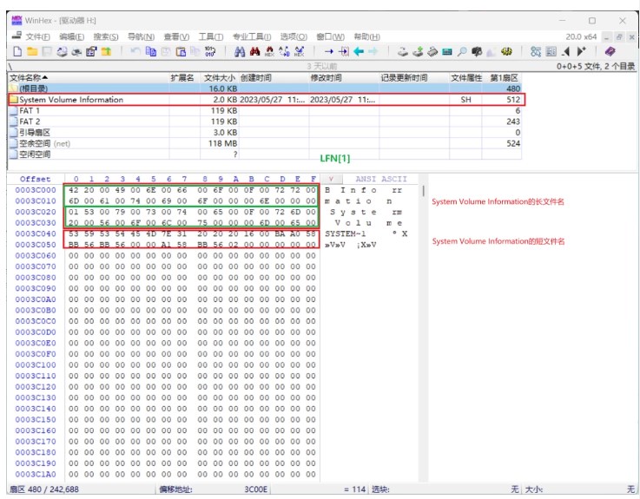This screenshot has width=640, height=499.
Task: Select the System Volume Information folder
Action: (x=71, y=100)
